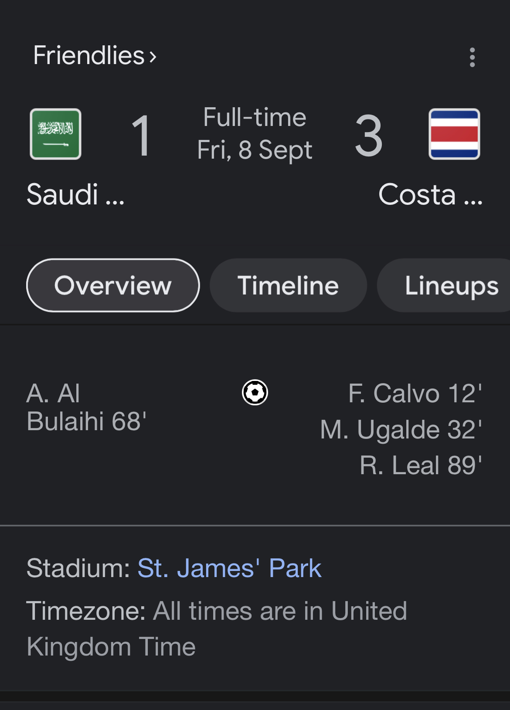Click the Timezone information text
The image size is (510, 710).
[217, 628]
